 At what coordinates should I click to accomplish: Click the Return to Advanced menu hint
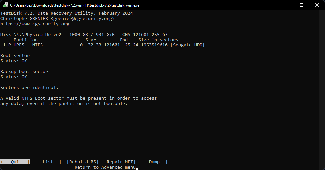tap(105, 167)
